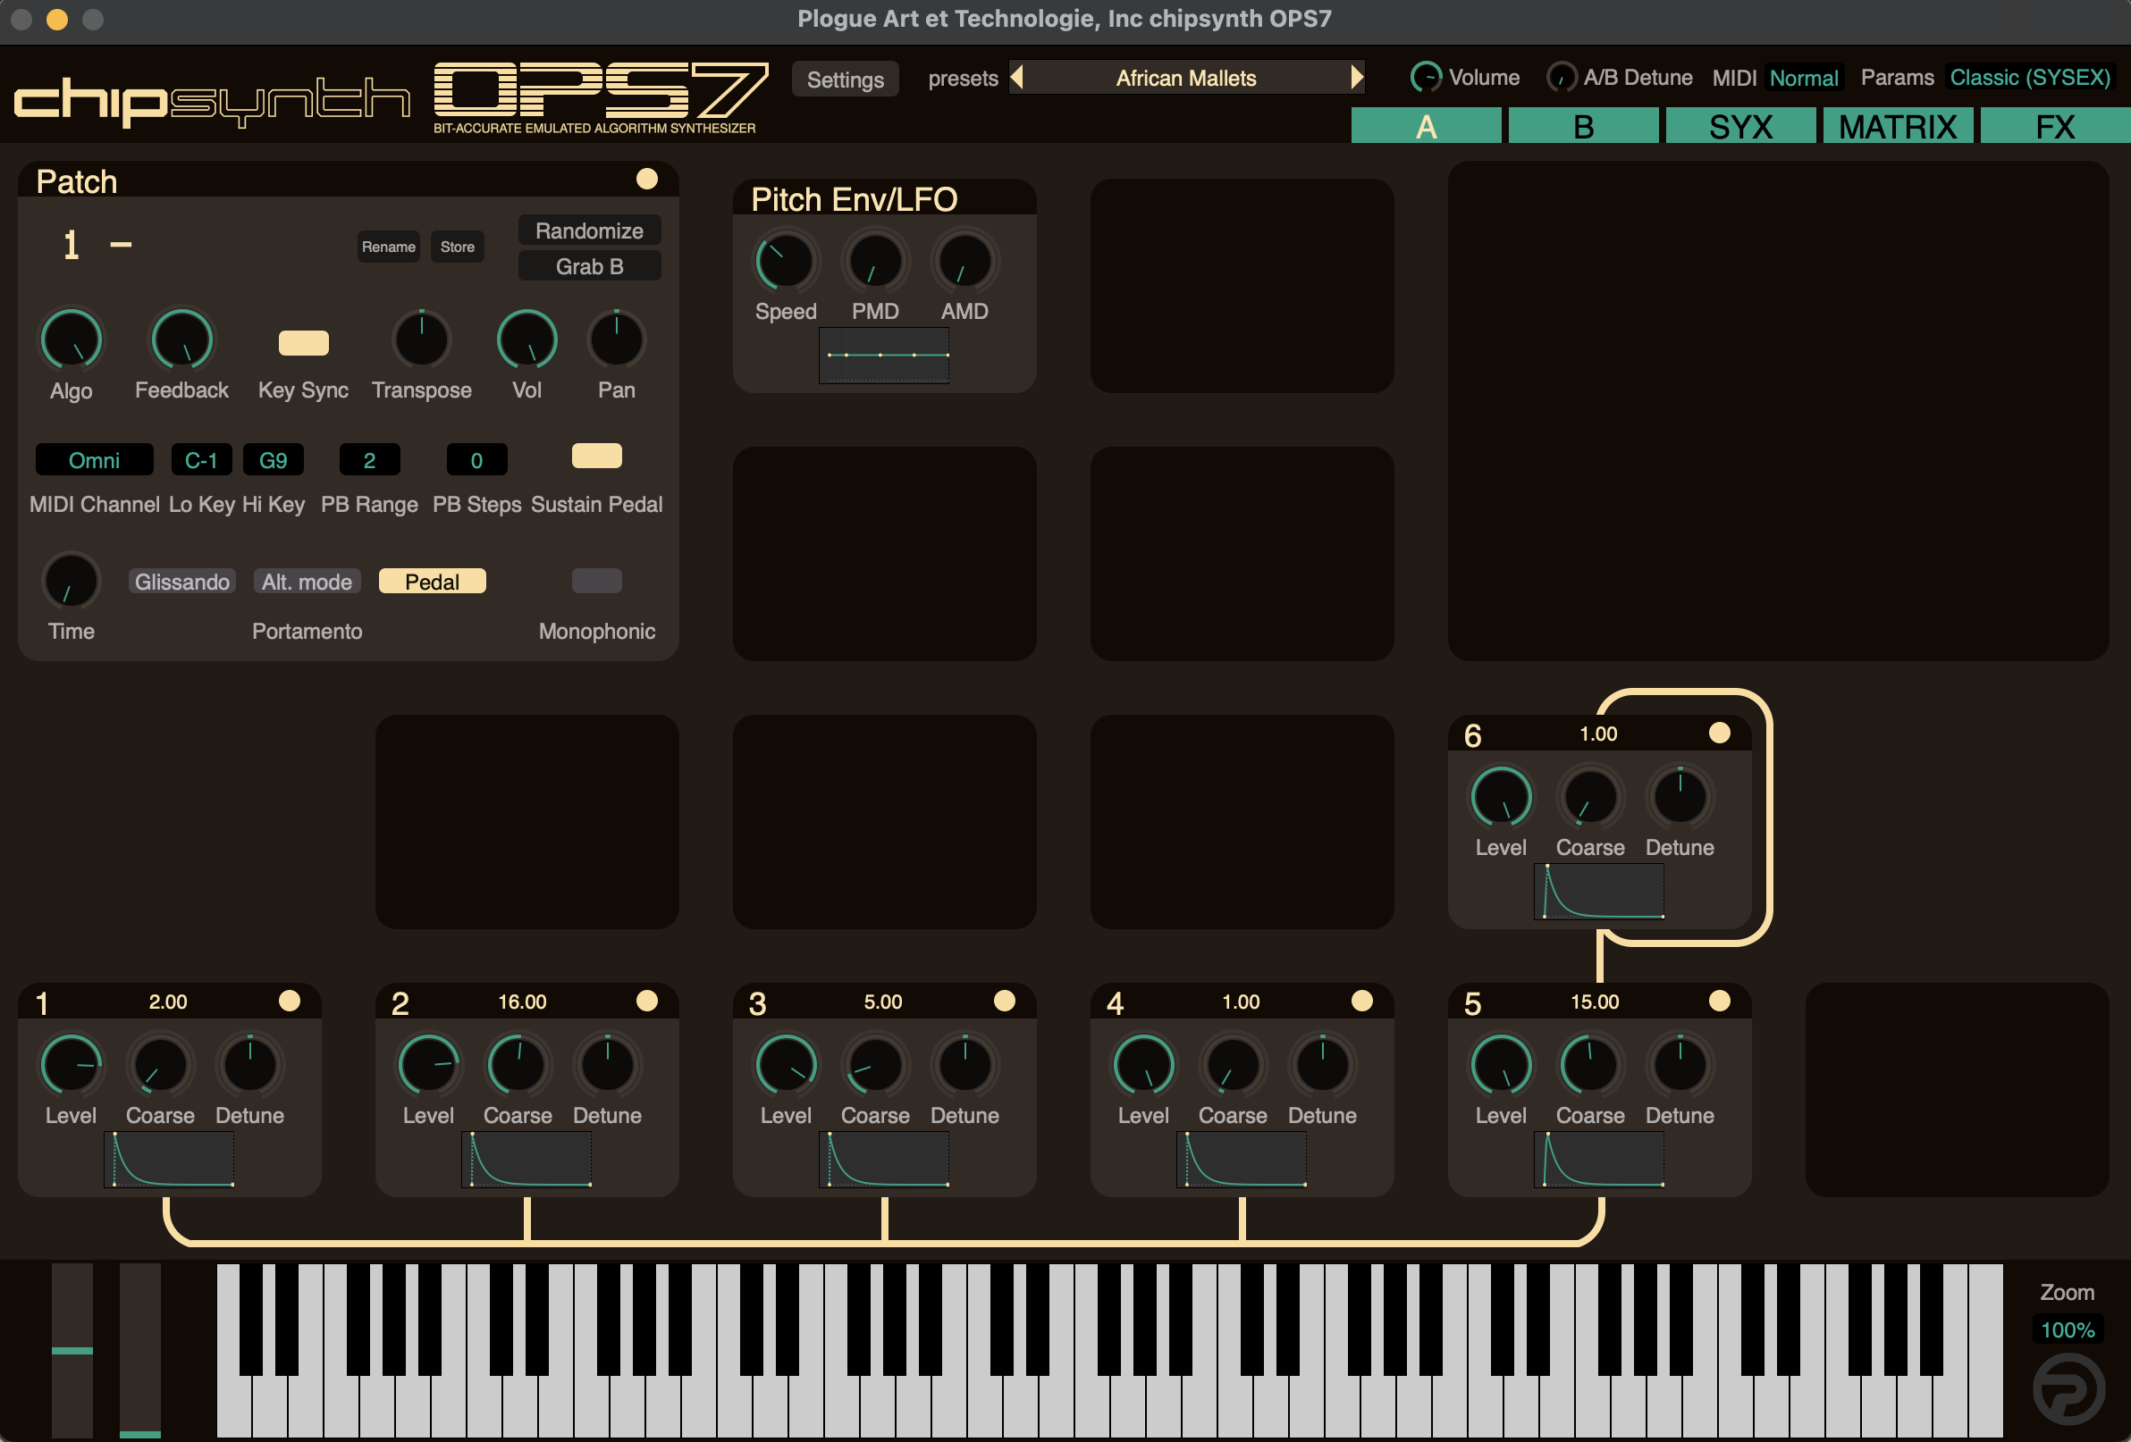Toggle operator 1 enable dot
This screenshot has width=2131, height=1442.
click(x=290, y=1000)
